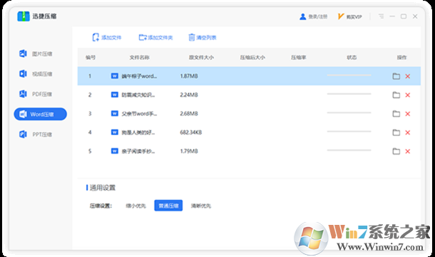
Task: Click the buy VIP button
Action: (350, 16)
